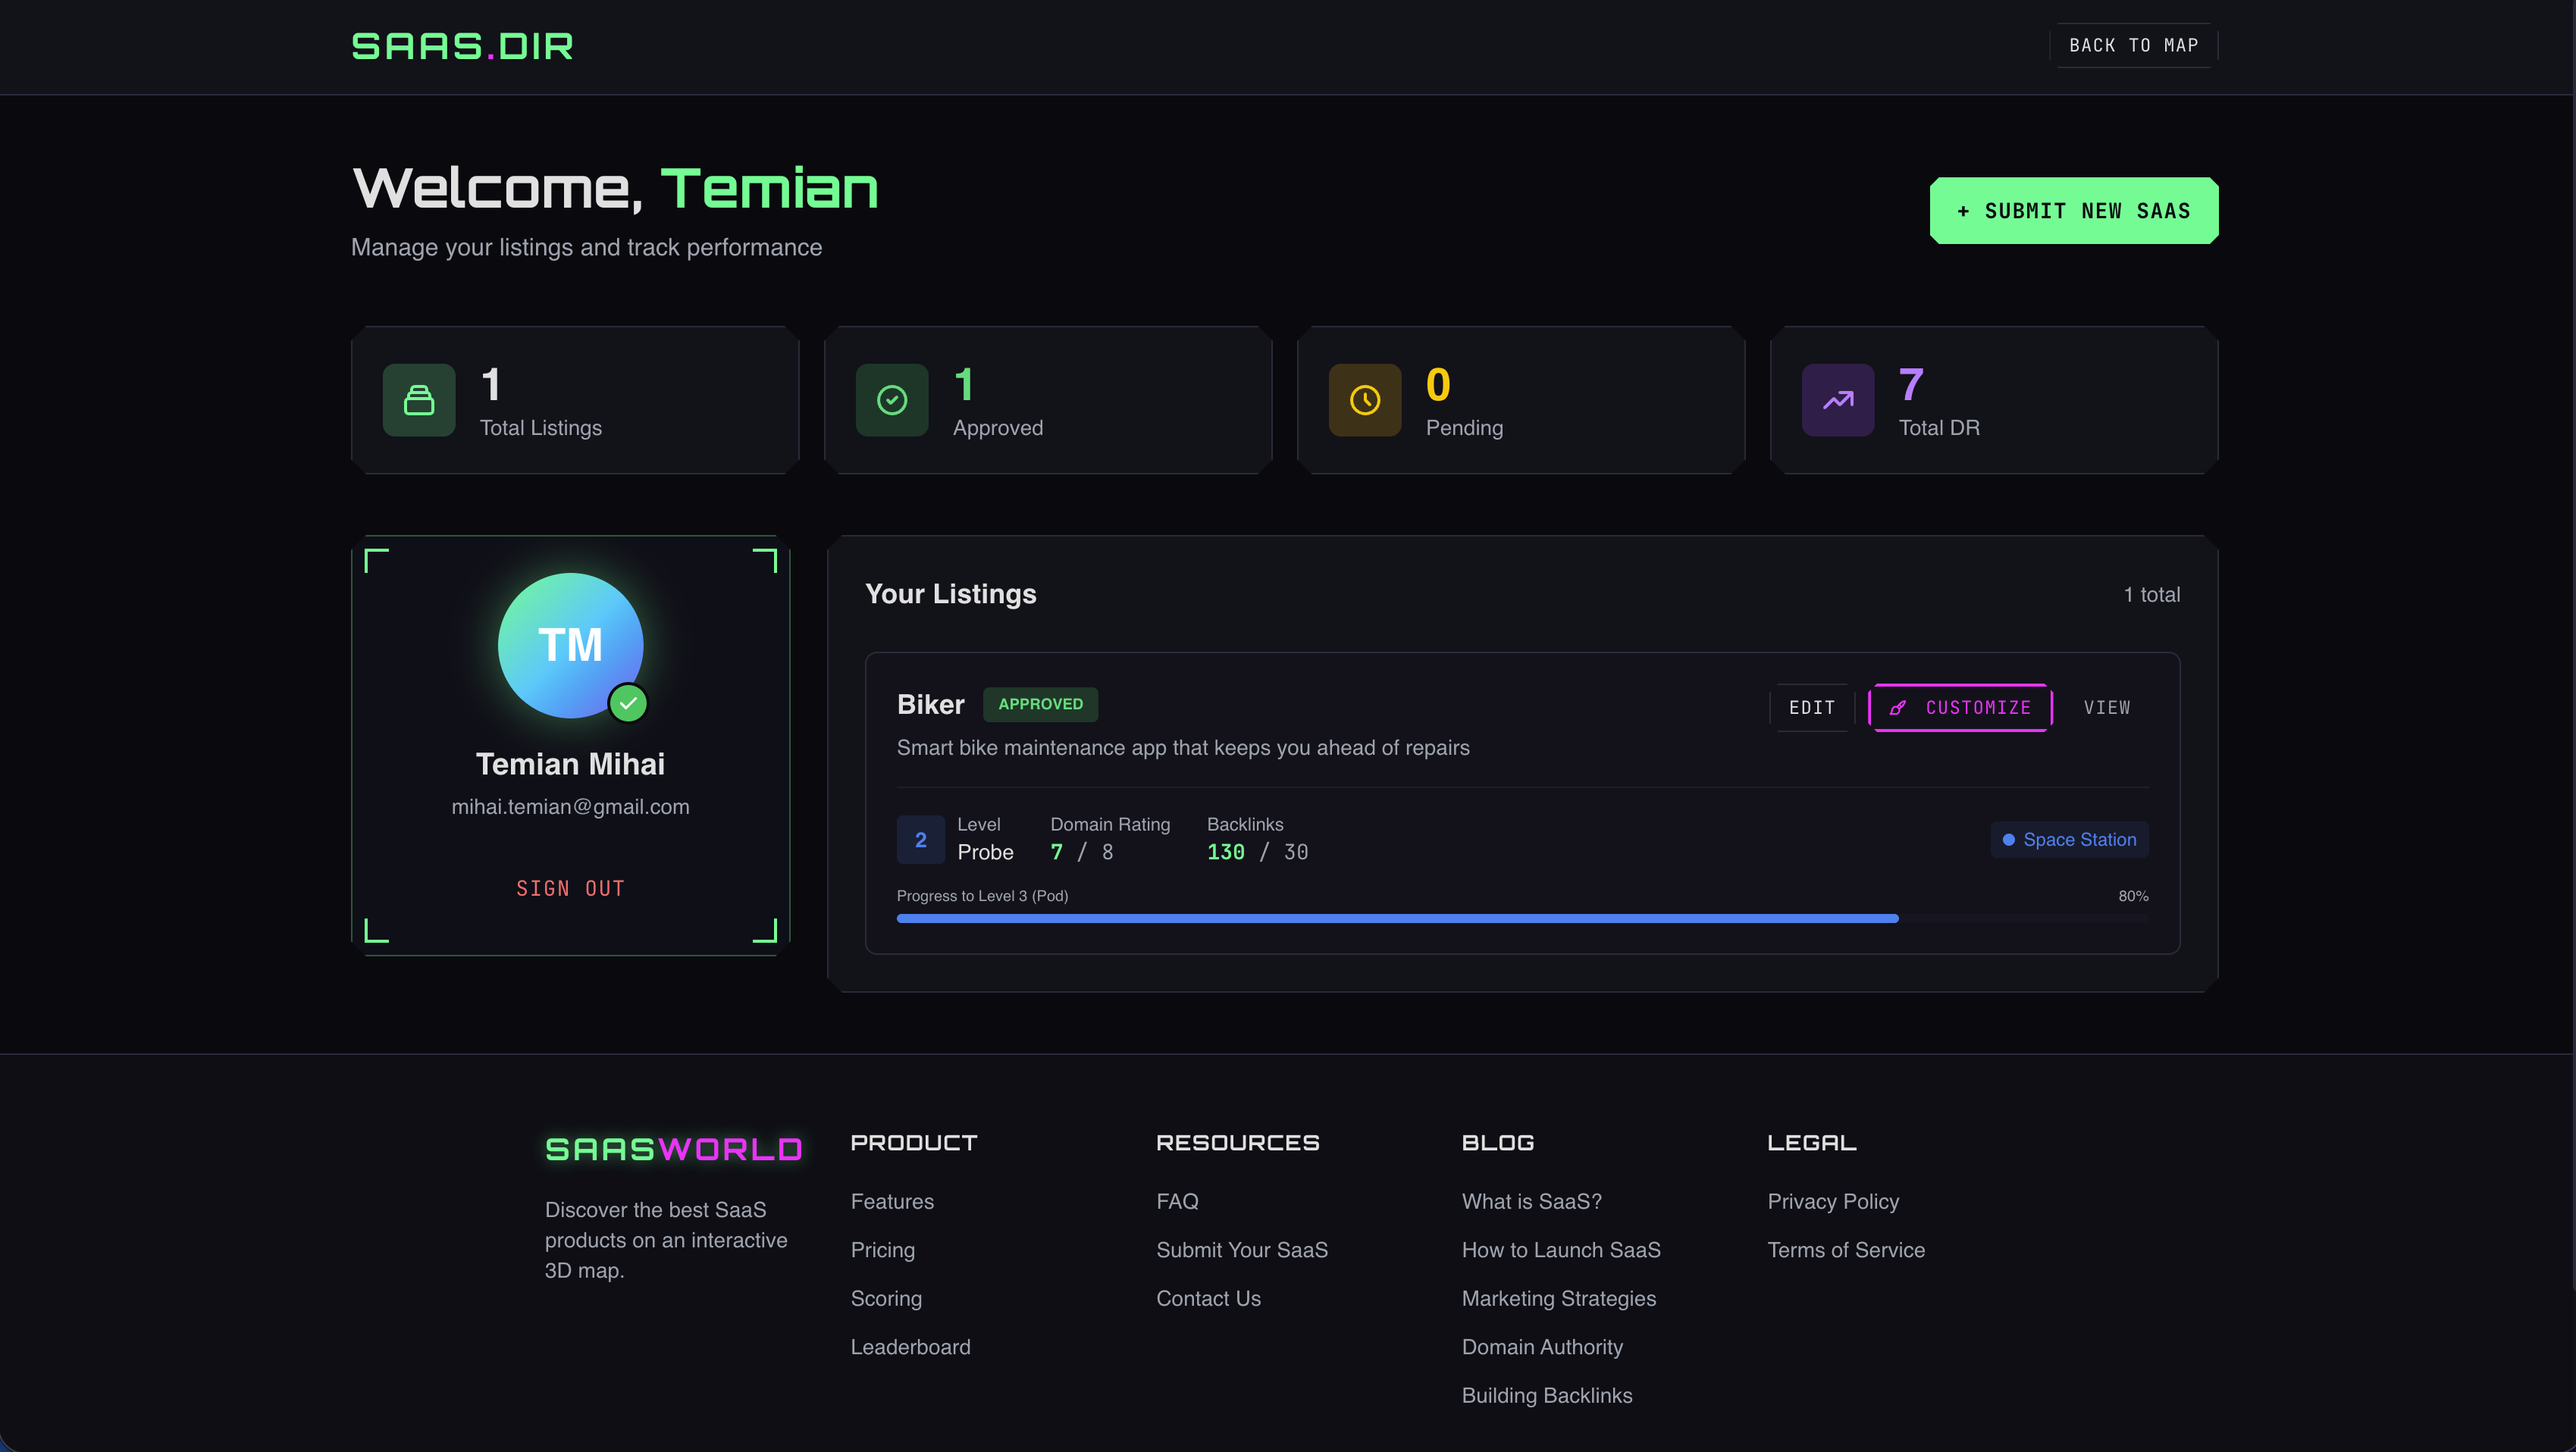Click the Approved checkmark circle icon
2576x1452 pixels.
point(892,399)
